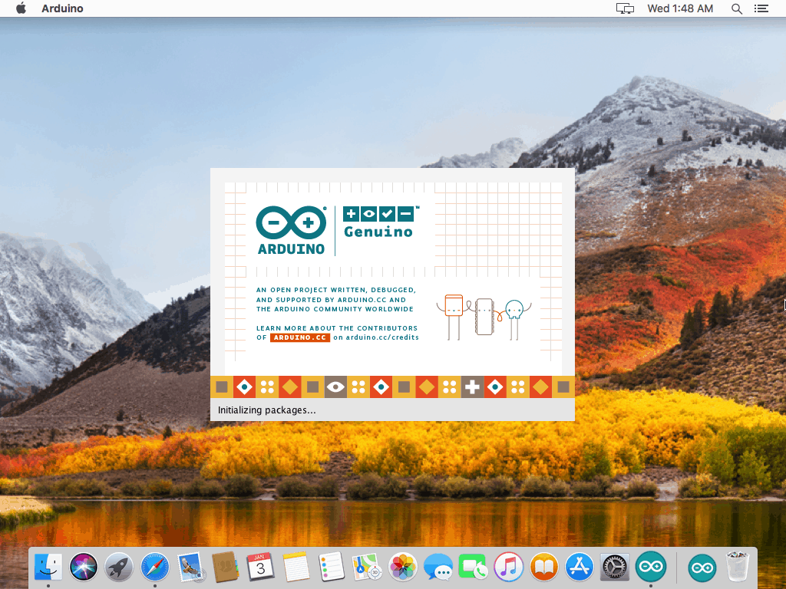The height and width of the screenshot is (589, 786).
Task: Open Finder from the dock
Action: click(x=48, y=567)
